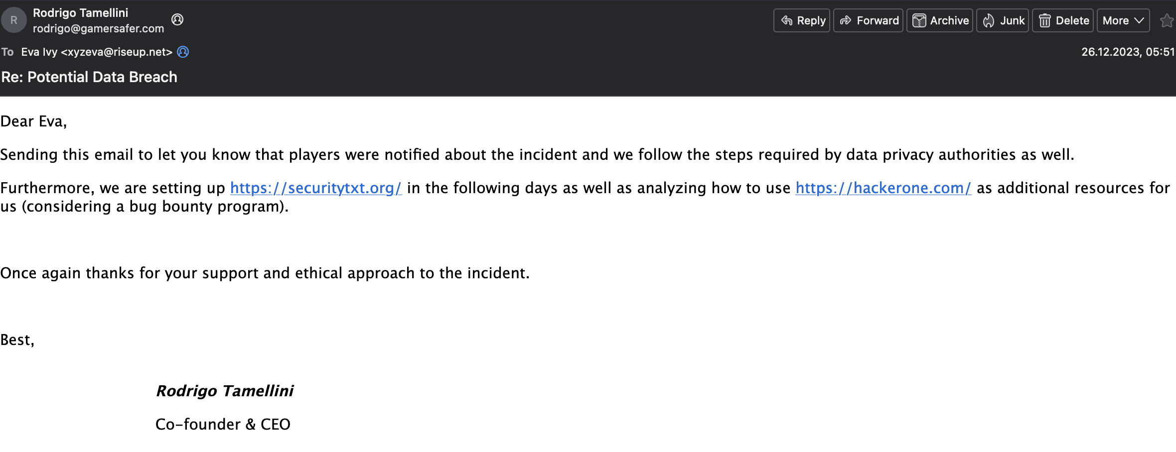Select the subject "Re: Potential Data Breach"
This screenshot has width=1176, height=452.
(x=89, y=77)
